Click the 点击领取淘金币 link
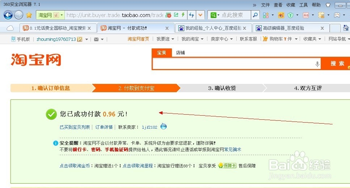The height and width of the screenshot is (188, 350). tap(75, 166)
